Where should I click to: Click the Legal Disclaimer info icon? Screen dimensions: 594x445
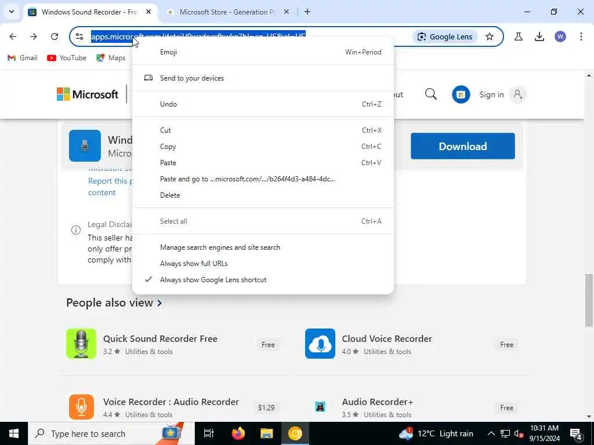76,230
